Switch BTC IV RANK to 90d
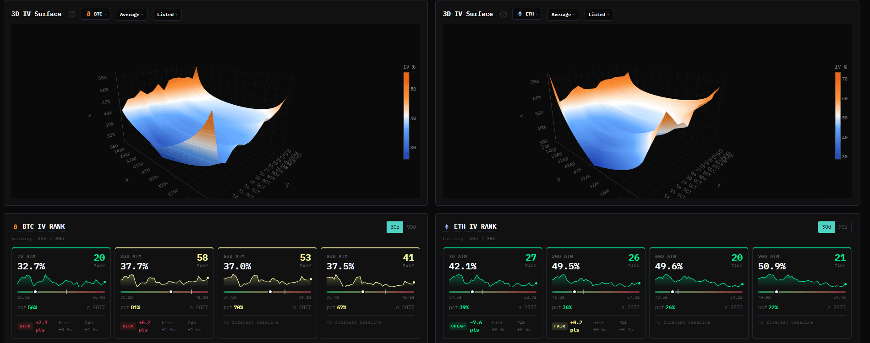The image size is (870, 343). click(411, 227)
